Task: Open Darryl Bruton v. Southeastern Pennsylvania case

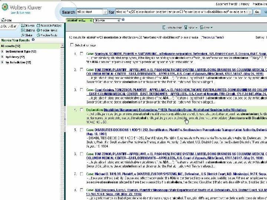Action: click(x=177, y=132)
